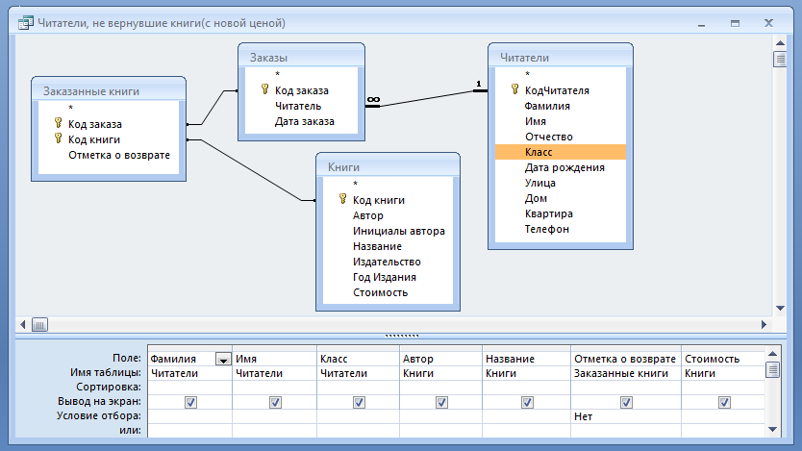Click the infinity symbol on Заказы relationship
The height and width of the screenshot is (451, 802).
pos(372,99)
